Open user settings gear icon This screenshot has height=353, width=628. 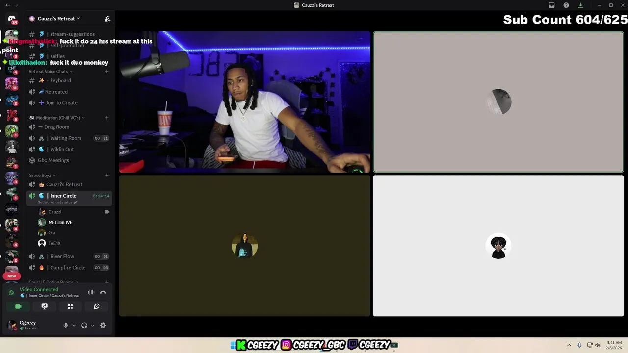click(103, 325)
